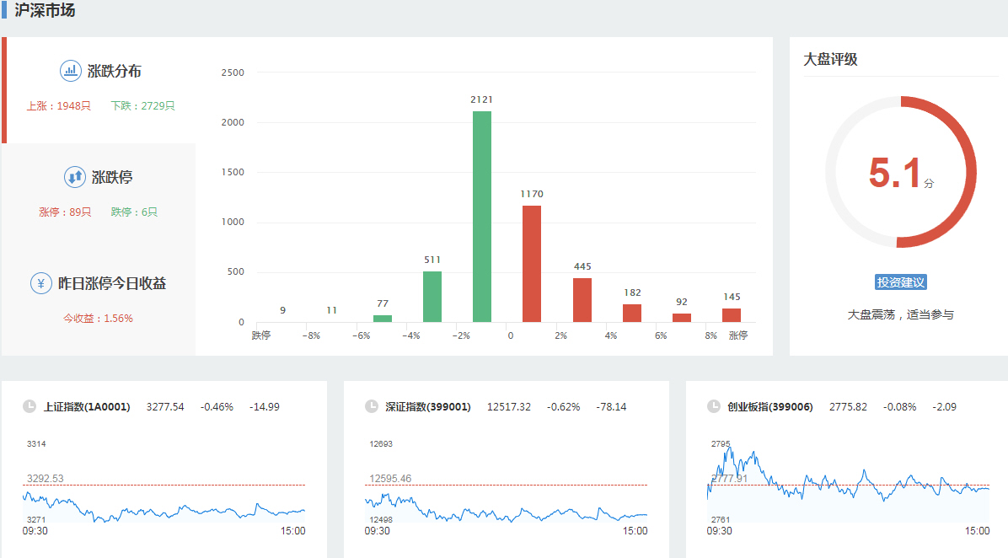Open the 深证指数(399001) index link
Screen dimensions: 1008x558
coord(428,407)
